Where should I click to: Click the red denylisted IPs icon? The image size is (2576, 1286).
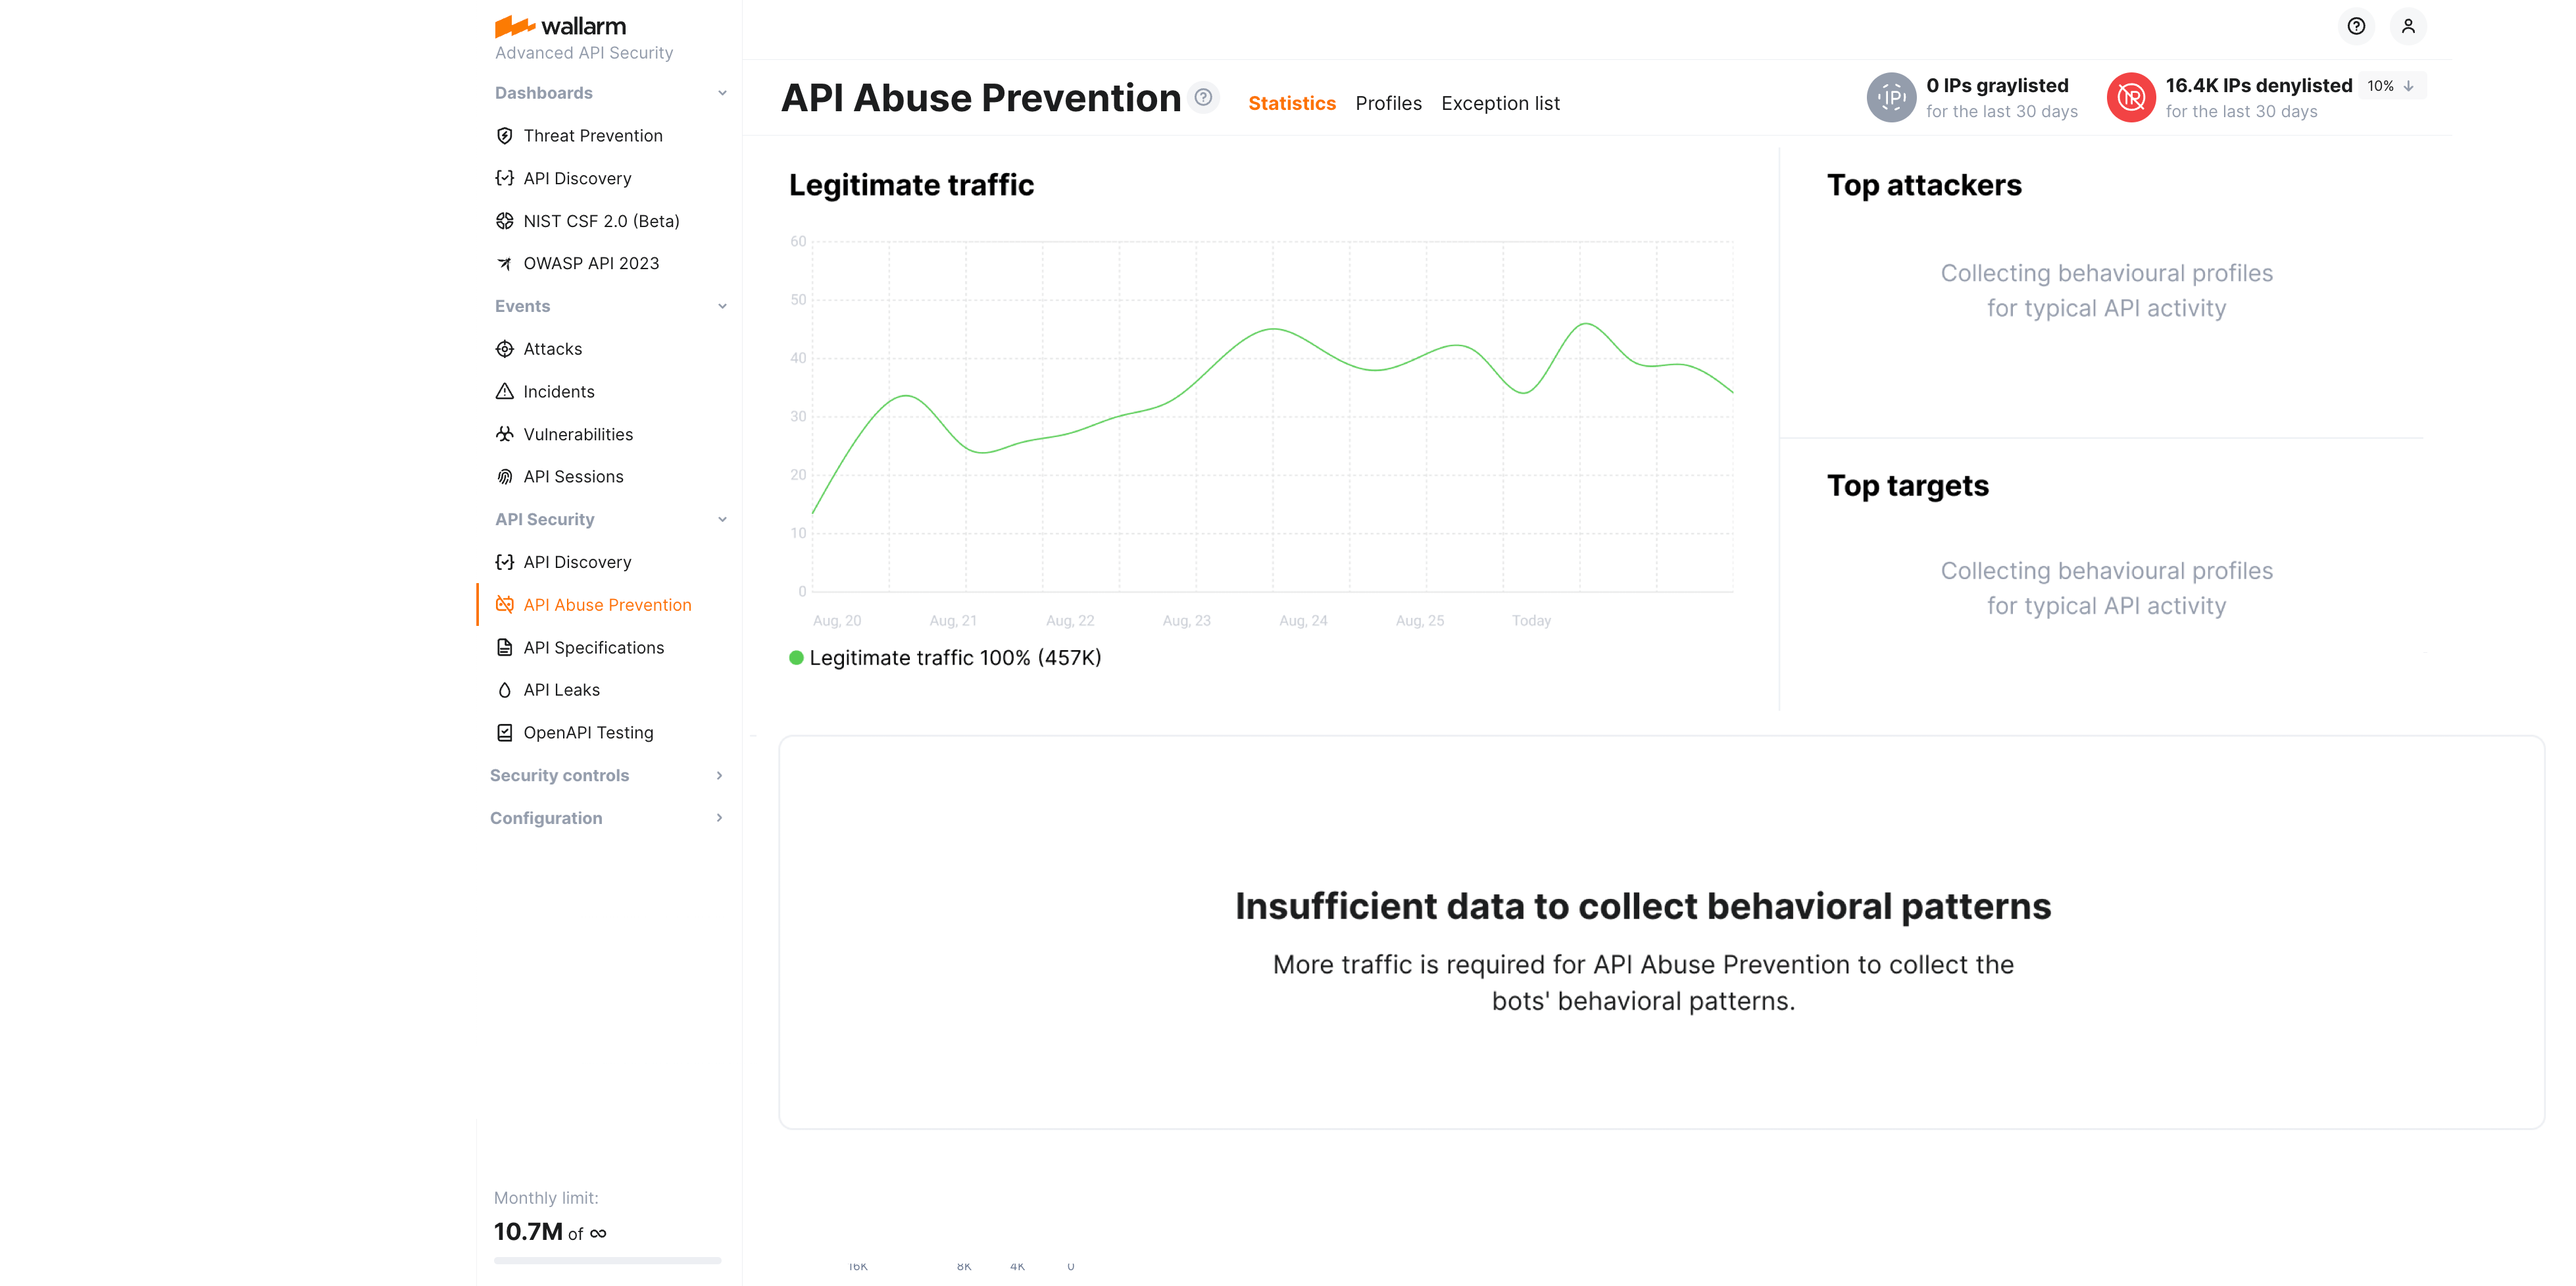(2132, 97)
